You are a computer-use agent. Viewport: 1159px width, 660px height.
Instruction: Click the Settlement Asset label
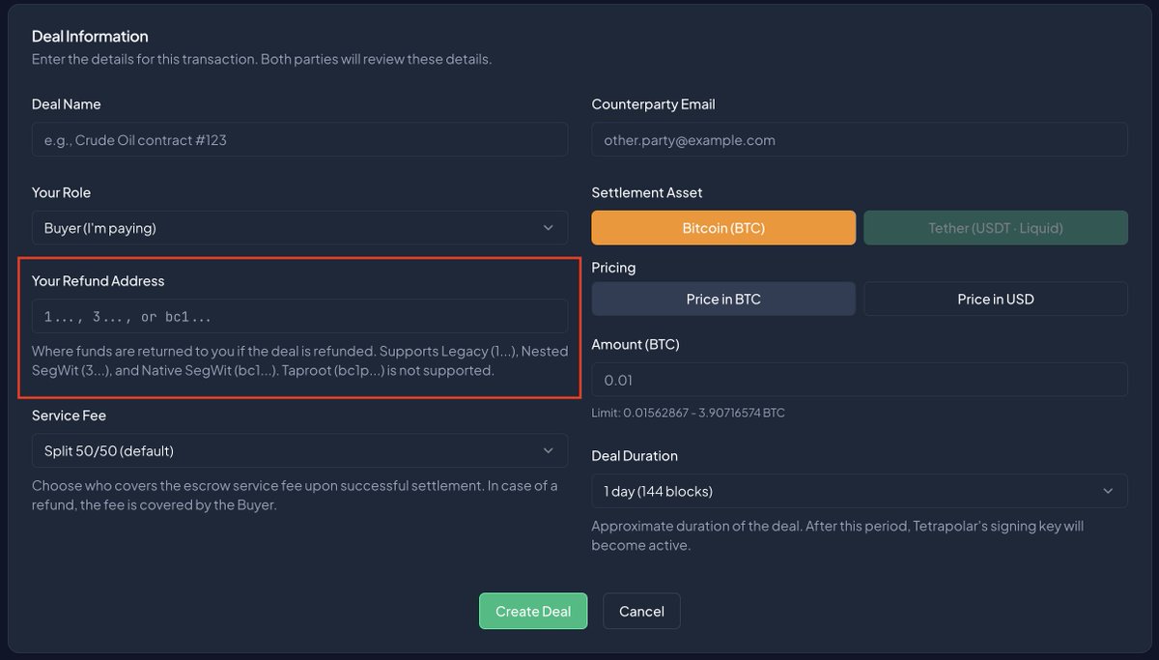[647, 193]
